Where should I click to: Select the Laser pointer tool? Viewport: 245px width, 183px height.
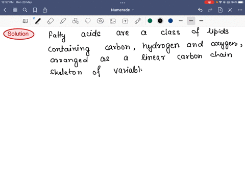tap(138, 21)
